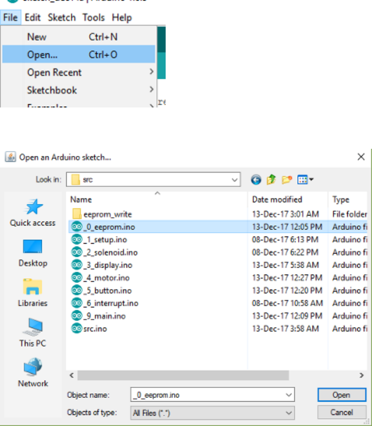Click date 08-Dec-17 6:13 PM cell

click(285, 240)
